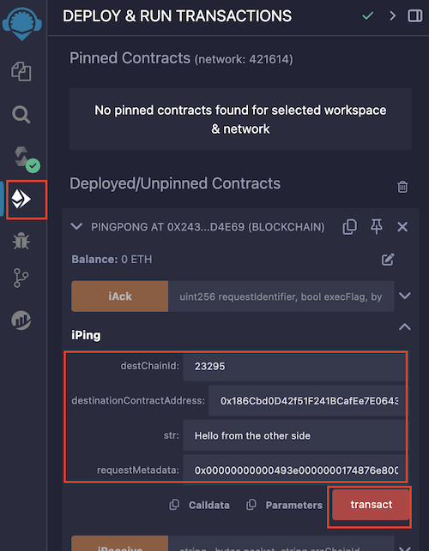Open the File Explorer sidebar icon
Image resolution: width=429 pixels, height=551 pixels.
click(21, 71)
